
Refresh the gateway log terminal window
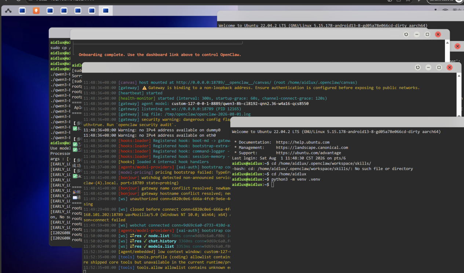tap(418, 67)
